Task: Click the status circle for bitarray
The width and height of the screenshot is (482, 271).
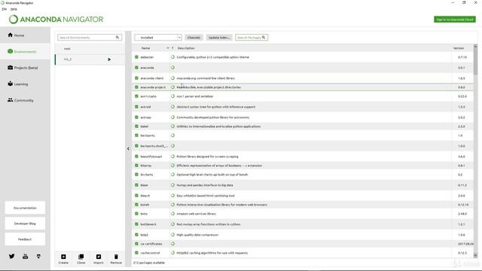Action: point(172,166)
